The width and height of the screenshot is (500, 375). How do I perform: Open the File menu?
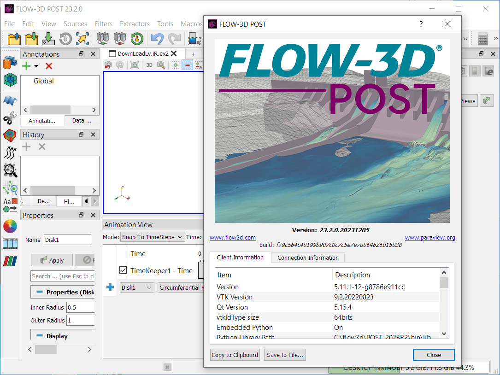tap(9, 24)
